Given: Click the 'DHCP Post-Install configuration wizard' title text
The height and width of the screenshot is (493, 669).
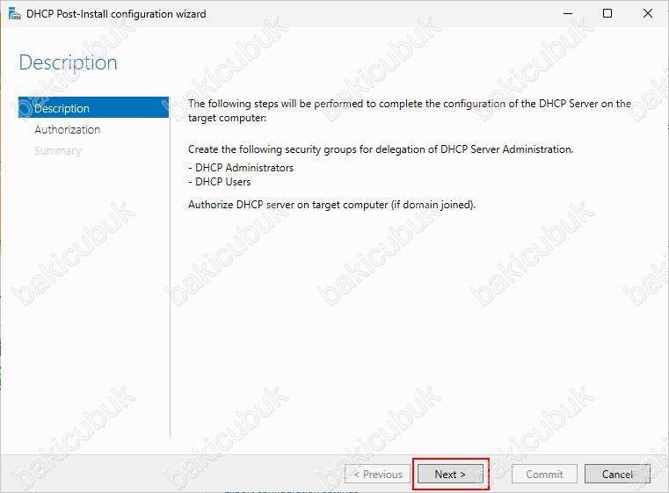Looking at the screenshot, I should tap(116, 14).
